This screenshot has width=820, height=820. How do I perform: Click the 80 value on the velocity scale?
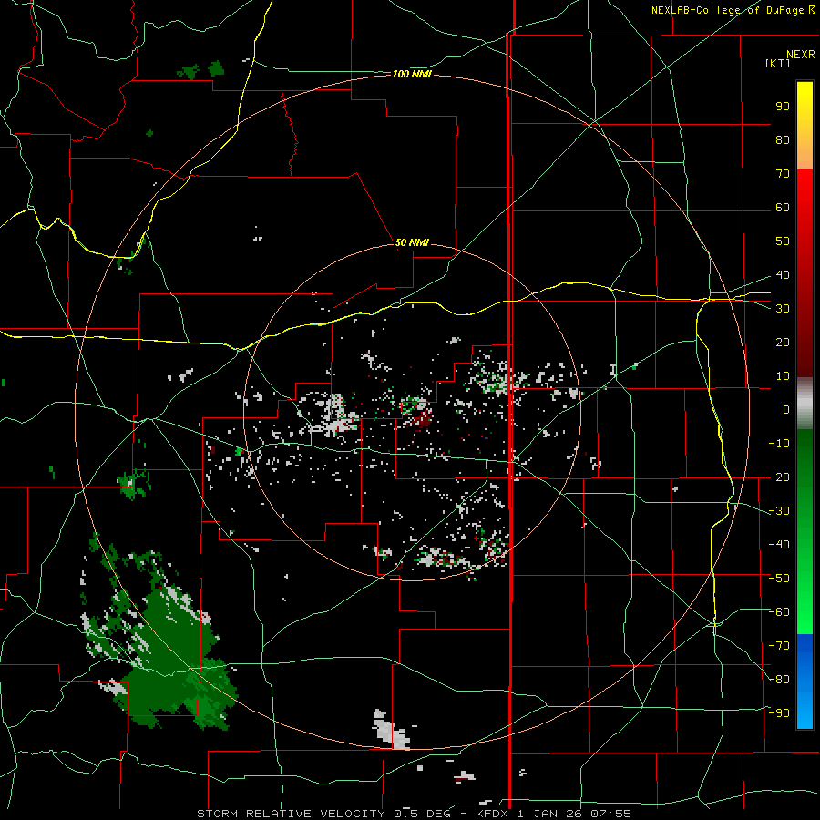tap(783, 140)
